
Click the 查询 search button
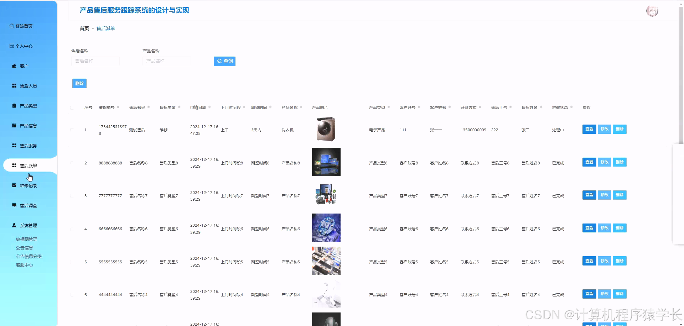pos(224,61)
